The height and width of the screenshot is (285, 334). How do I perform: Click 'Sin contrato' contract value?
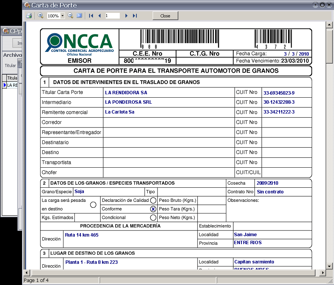coord(270,192)
